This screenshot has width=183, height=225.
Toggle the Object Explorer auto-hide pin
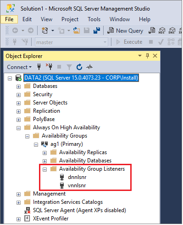click(147, 56)
